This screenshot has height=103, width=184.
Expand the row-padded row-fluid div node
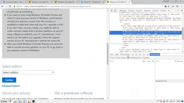[x=123, y=39]
